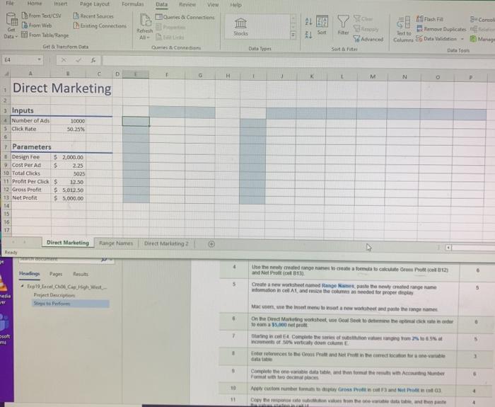Select cell with Number of Ads
This screenshot has width=495, height=407.
30,121
